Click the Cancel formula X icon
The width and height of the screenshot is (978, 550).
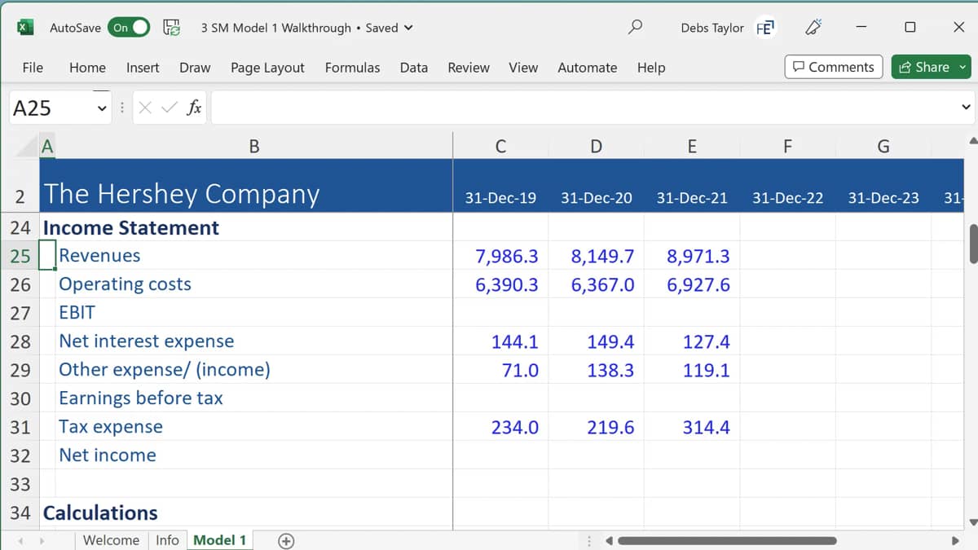[x=145, y=108]
